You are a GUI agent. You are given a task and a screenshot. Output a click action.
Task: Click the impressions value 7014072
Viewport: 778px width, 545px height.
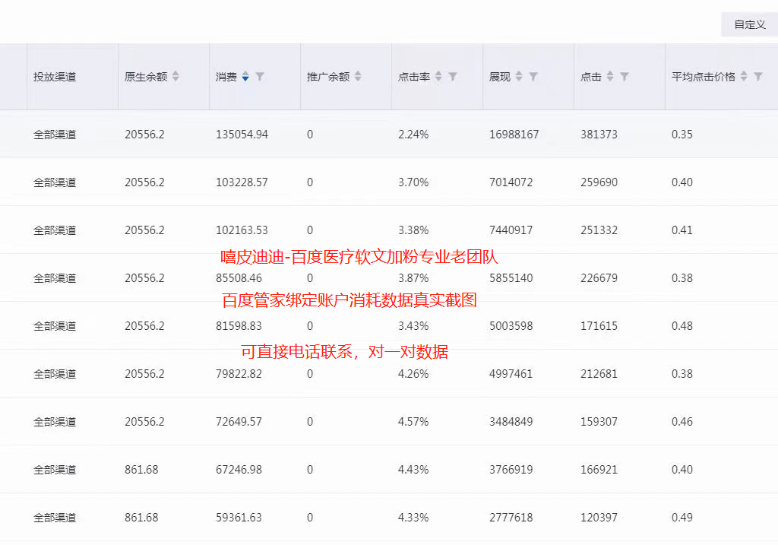[511, 182]
